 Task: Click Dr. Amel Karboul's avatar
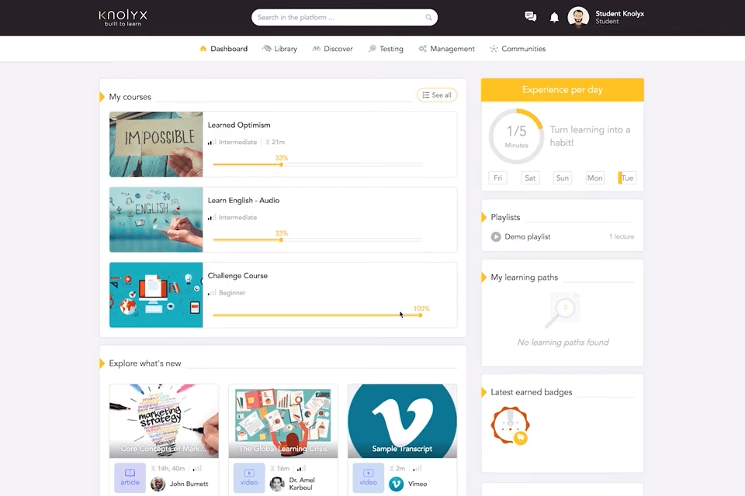point(277,484)
